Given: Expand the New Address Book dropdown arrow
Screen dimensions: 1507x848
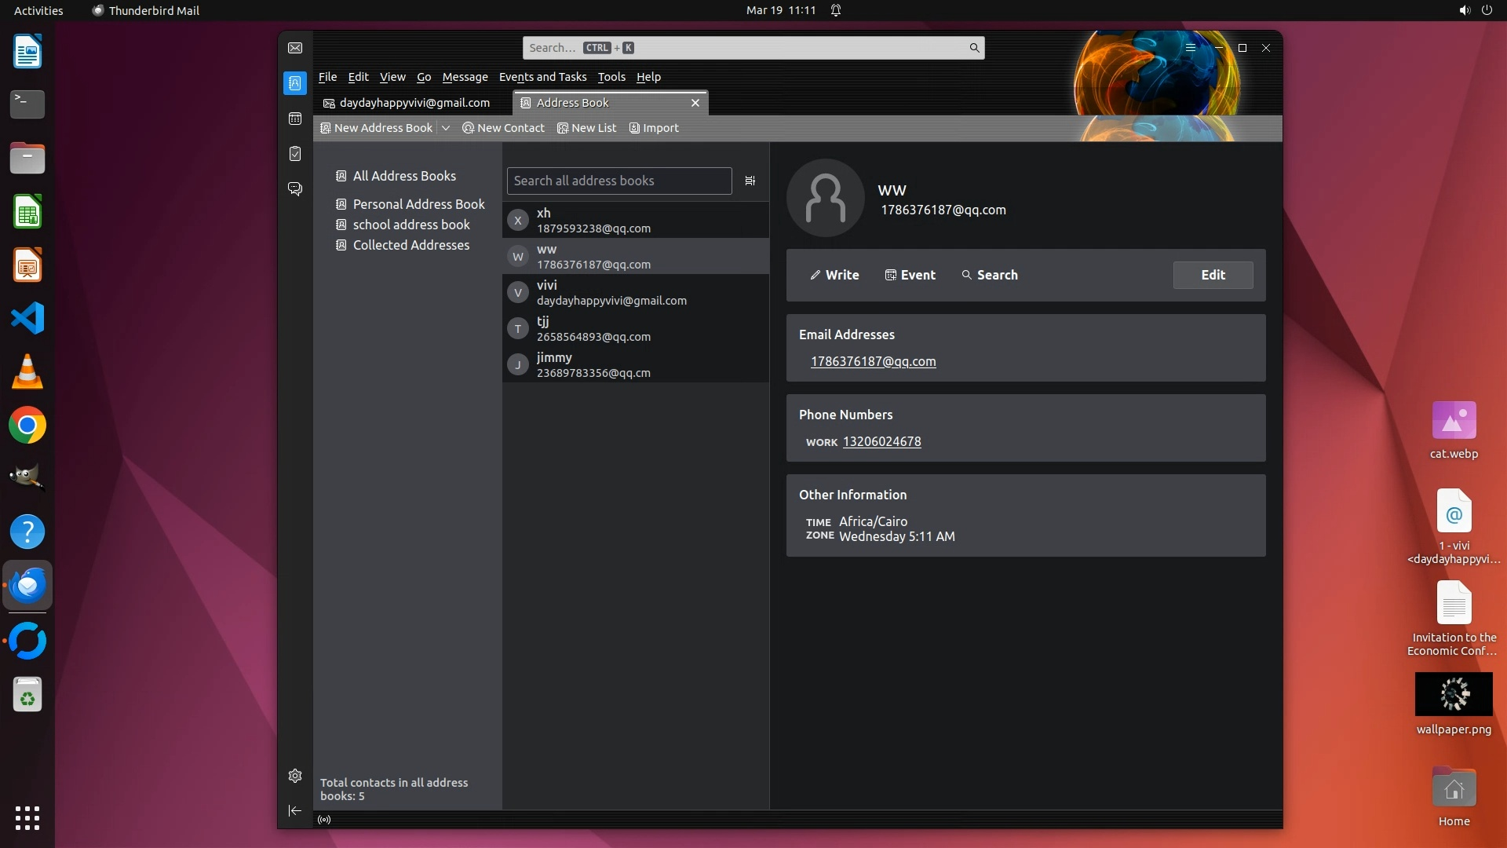Looking at the screenshot, I should pos(446,128).
